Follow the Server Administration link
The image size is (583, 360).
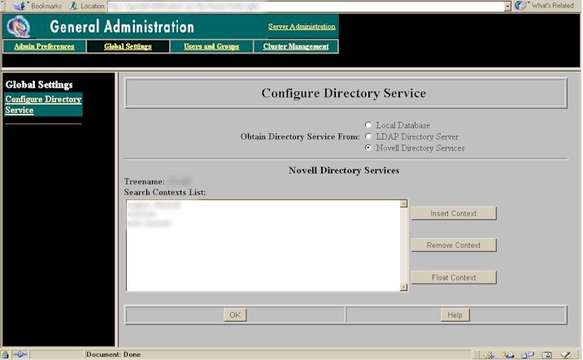click(x=302, y=26)
